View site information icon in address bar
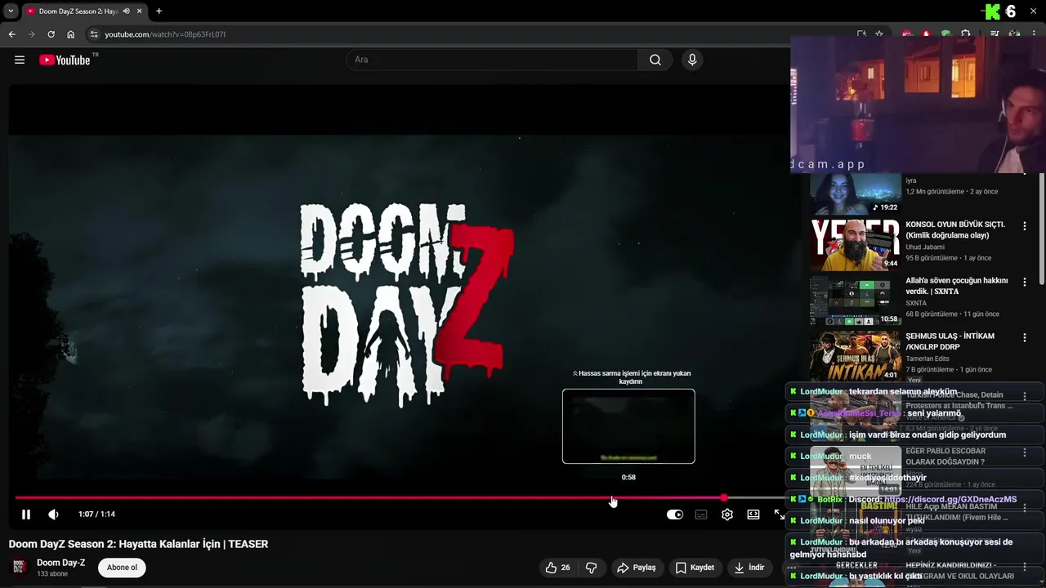 coord(94,34)
